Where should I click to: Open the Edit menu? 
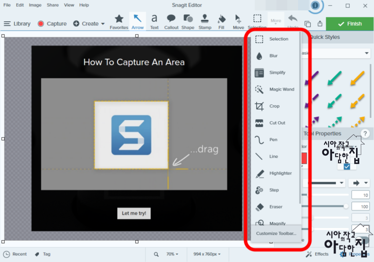click(x=20, y=5)
